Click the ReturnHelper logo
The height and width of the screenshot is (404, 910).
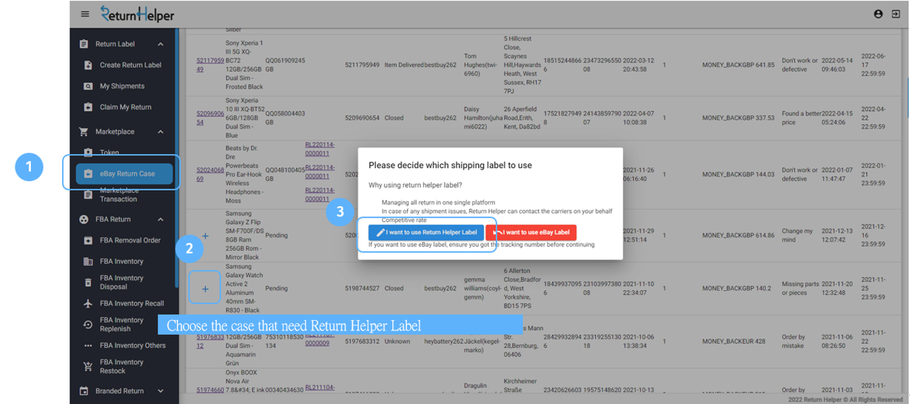(x=137, y=13)
